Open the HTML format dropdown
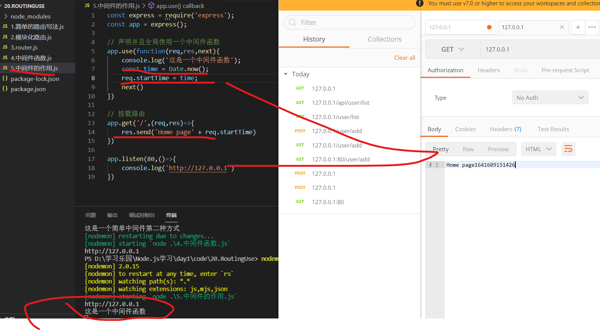The height and width of the screenshot is (330, 600). click(538, 149)
